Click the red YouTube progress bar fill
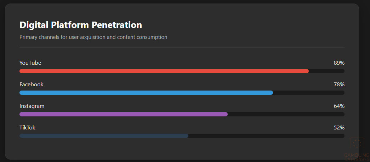The width and height of the screenshot is (370, 162). pos(164,71)
